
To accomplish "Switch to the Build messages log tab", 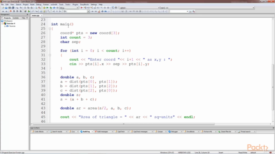I will point(102,131).
